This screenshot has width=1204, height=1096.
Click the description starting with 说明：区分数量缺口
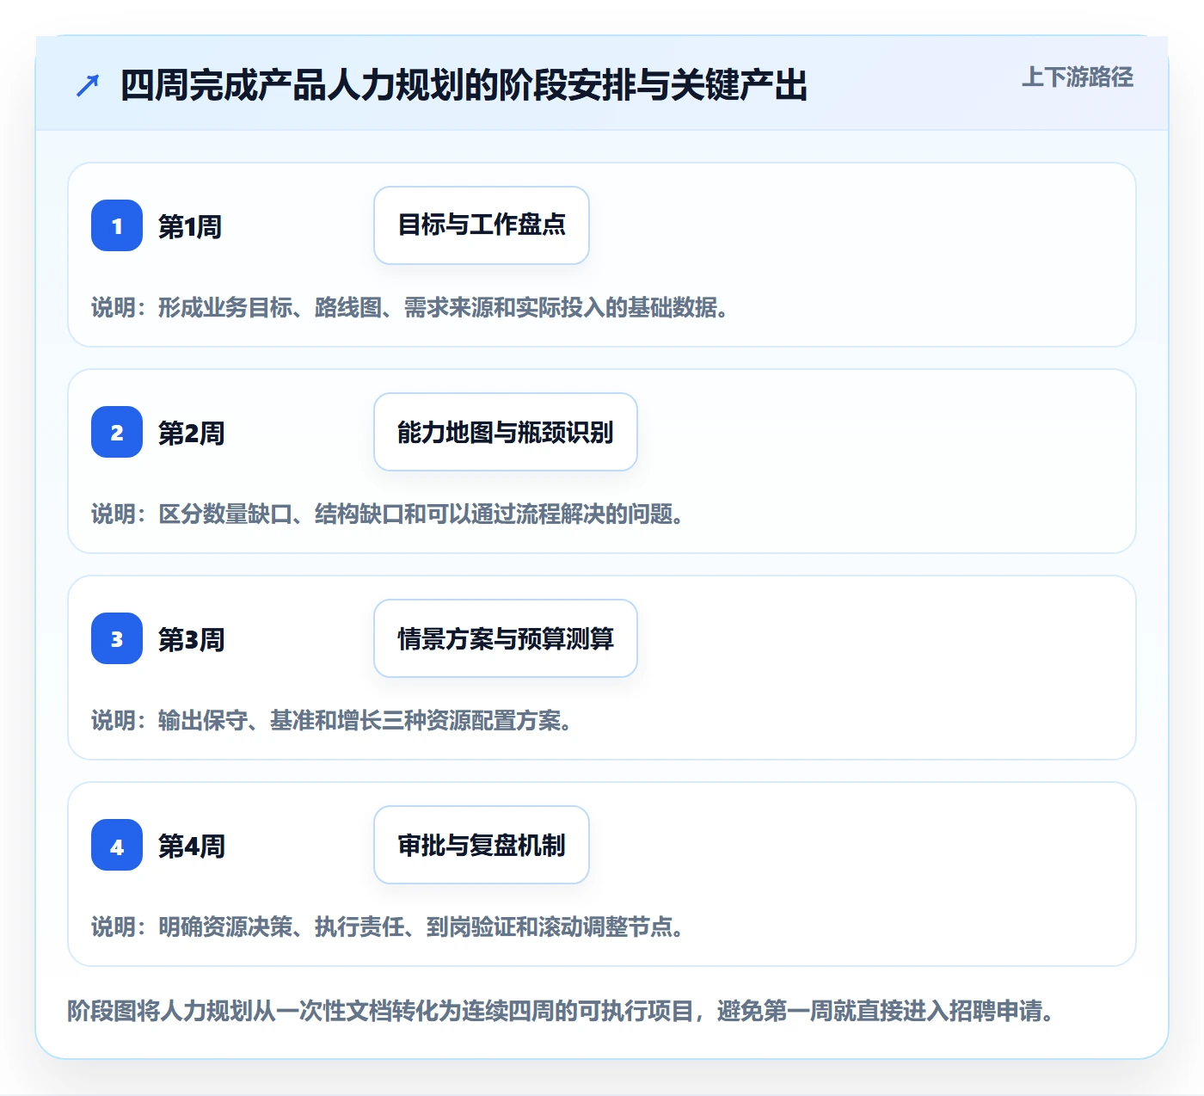388,514
